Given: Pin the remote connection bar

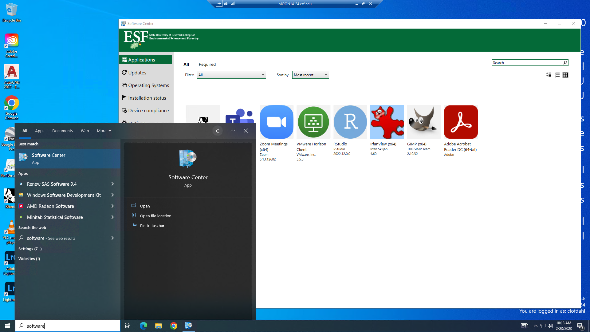Looking at the screenshot, I should (219, 4).
